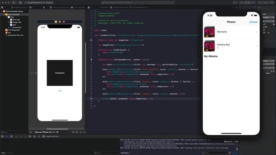Screen dimensions: 276x155
Task: Click the Run (play) button in Xcode toolbar
Action: tap(14, 3)
